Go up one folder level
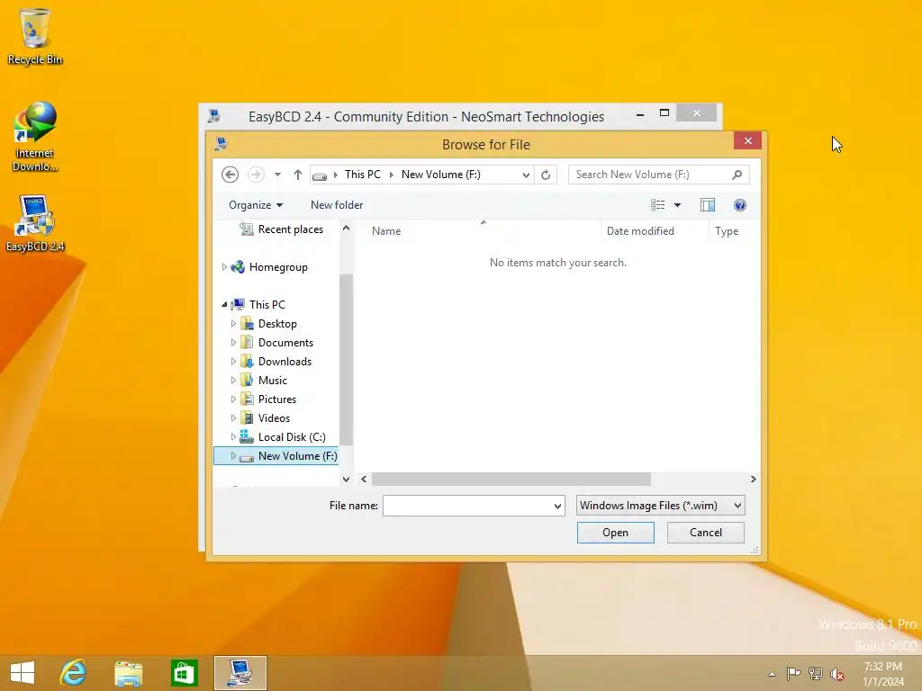The image size is (922, 691). pyautogui.click(x=297, y=175)
